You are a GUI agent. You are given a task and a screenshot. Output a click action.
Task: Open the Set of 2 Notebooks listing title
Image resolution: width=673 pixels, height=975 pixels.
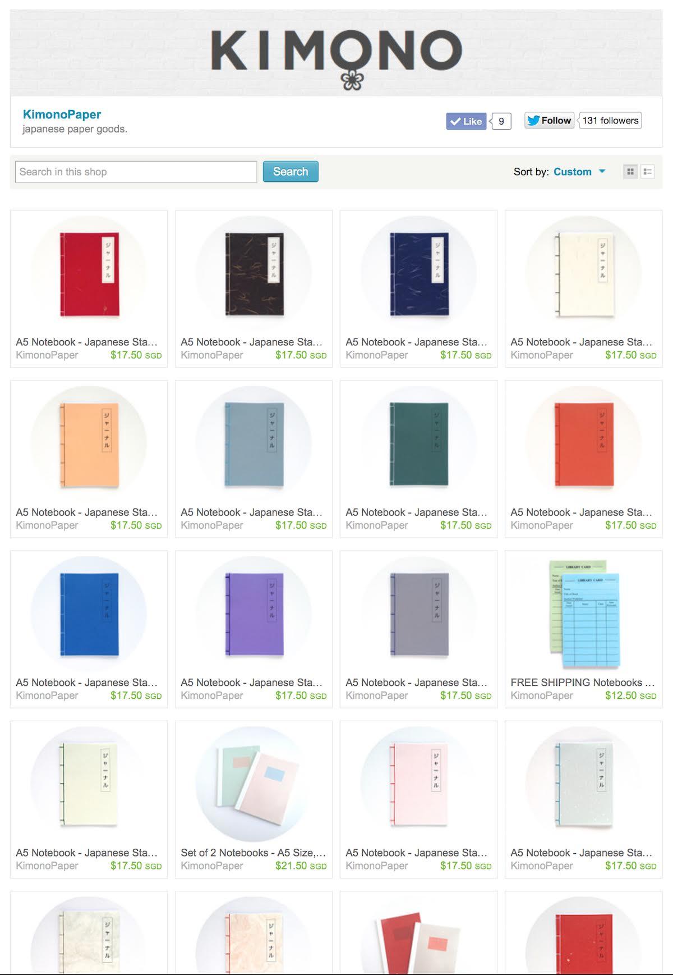pos(253,853)
